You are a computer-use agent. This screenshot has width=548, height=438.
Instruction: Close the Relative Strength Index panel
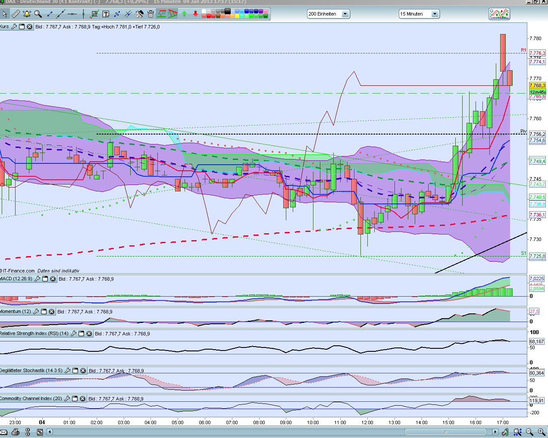click(x=89, y=334)
